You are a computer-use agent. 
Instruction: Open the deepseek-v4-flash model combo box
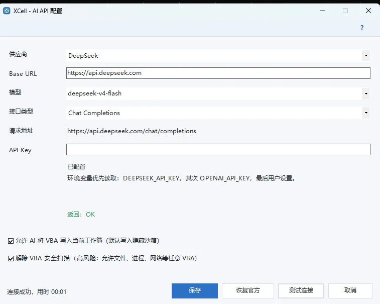pyautogui.click(x=218, y=93)
